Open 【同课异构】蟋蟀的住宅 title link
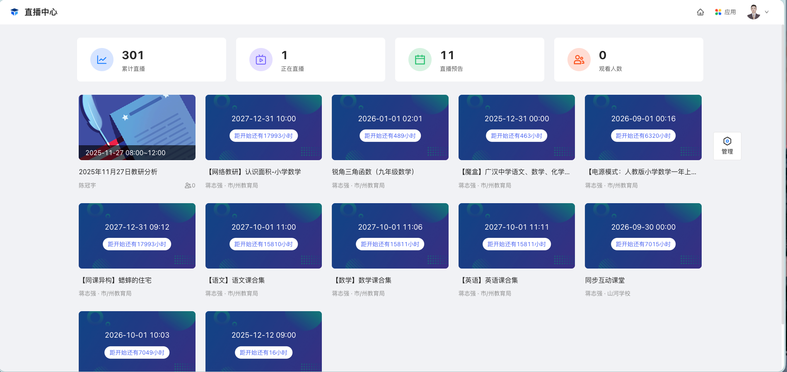The image size is (787, 372). pyautogui.click(x=115, y=280)
